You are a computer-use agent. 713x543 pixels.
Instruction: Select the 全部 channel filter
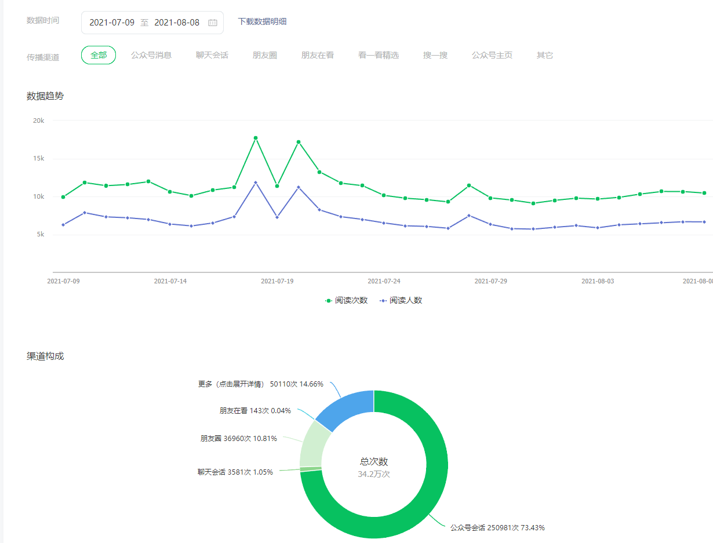[99, 55]
